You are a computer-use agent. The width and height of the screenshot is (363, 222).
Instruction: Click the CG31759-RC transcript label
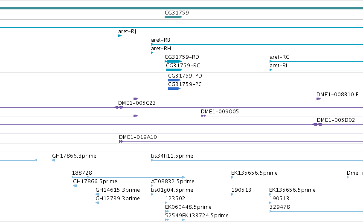pos(183,66)
